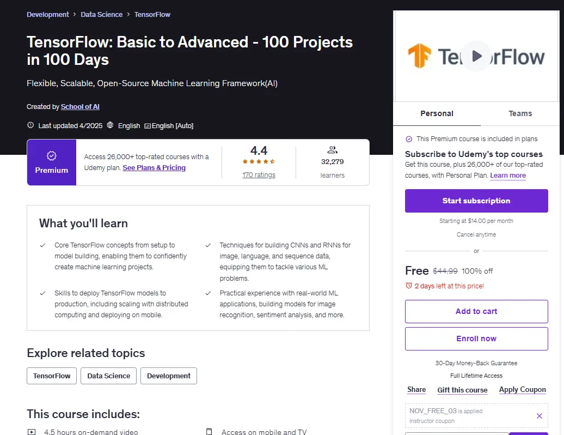The width and height of the screenshot is (564, 435).
Task: Click the course title heading text
Action: (x=189, y=51)
